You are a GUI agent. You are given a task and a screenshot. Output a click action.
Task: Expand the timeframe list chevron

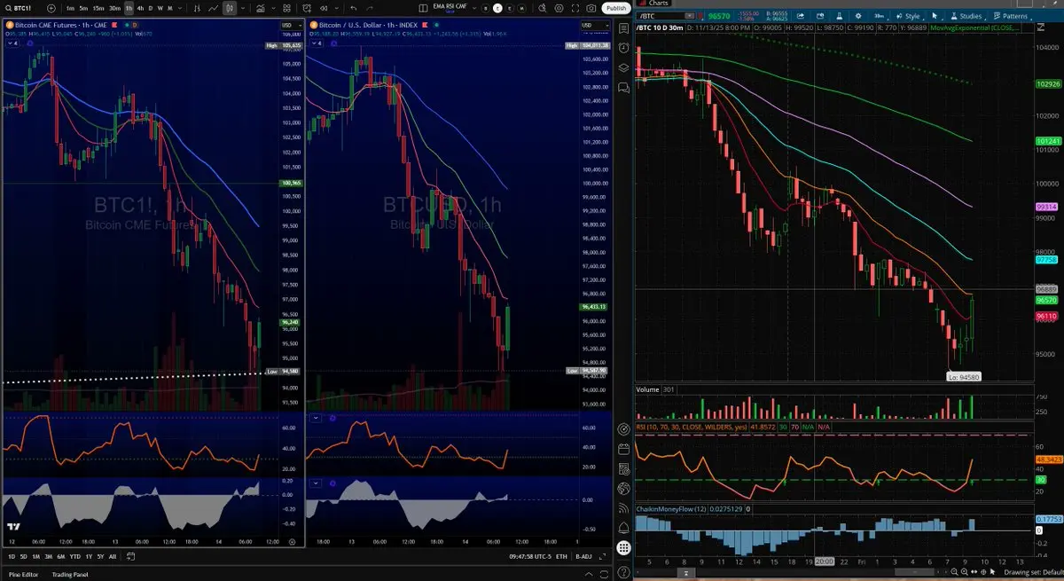click(179, 8)
